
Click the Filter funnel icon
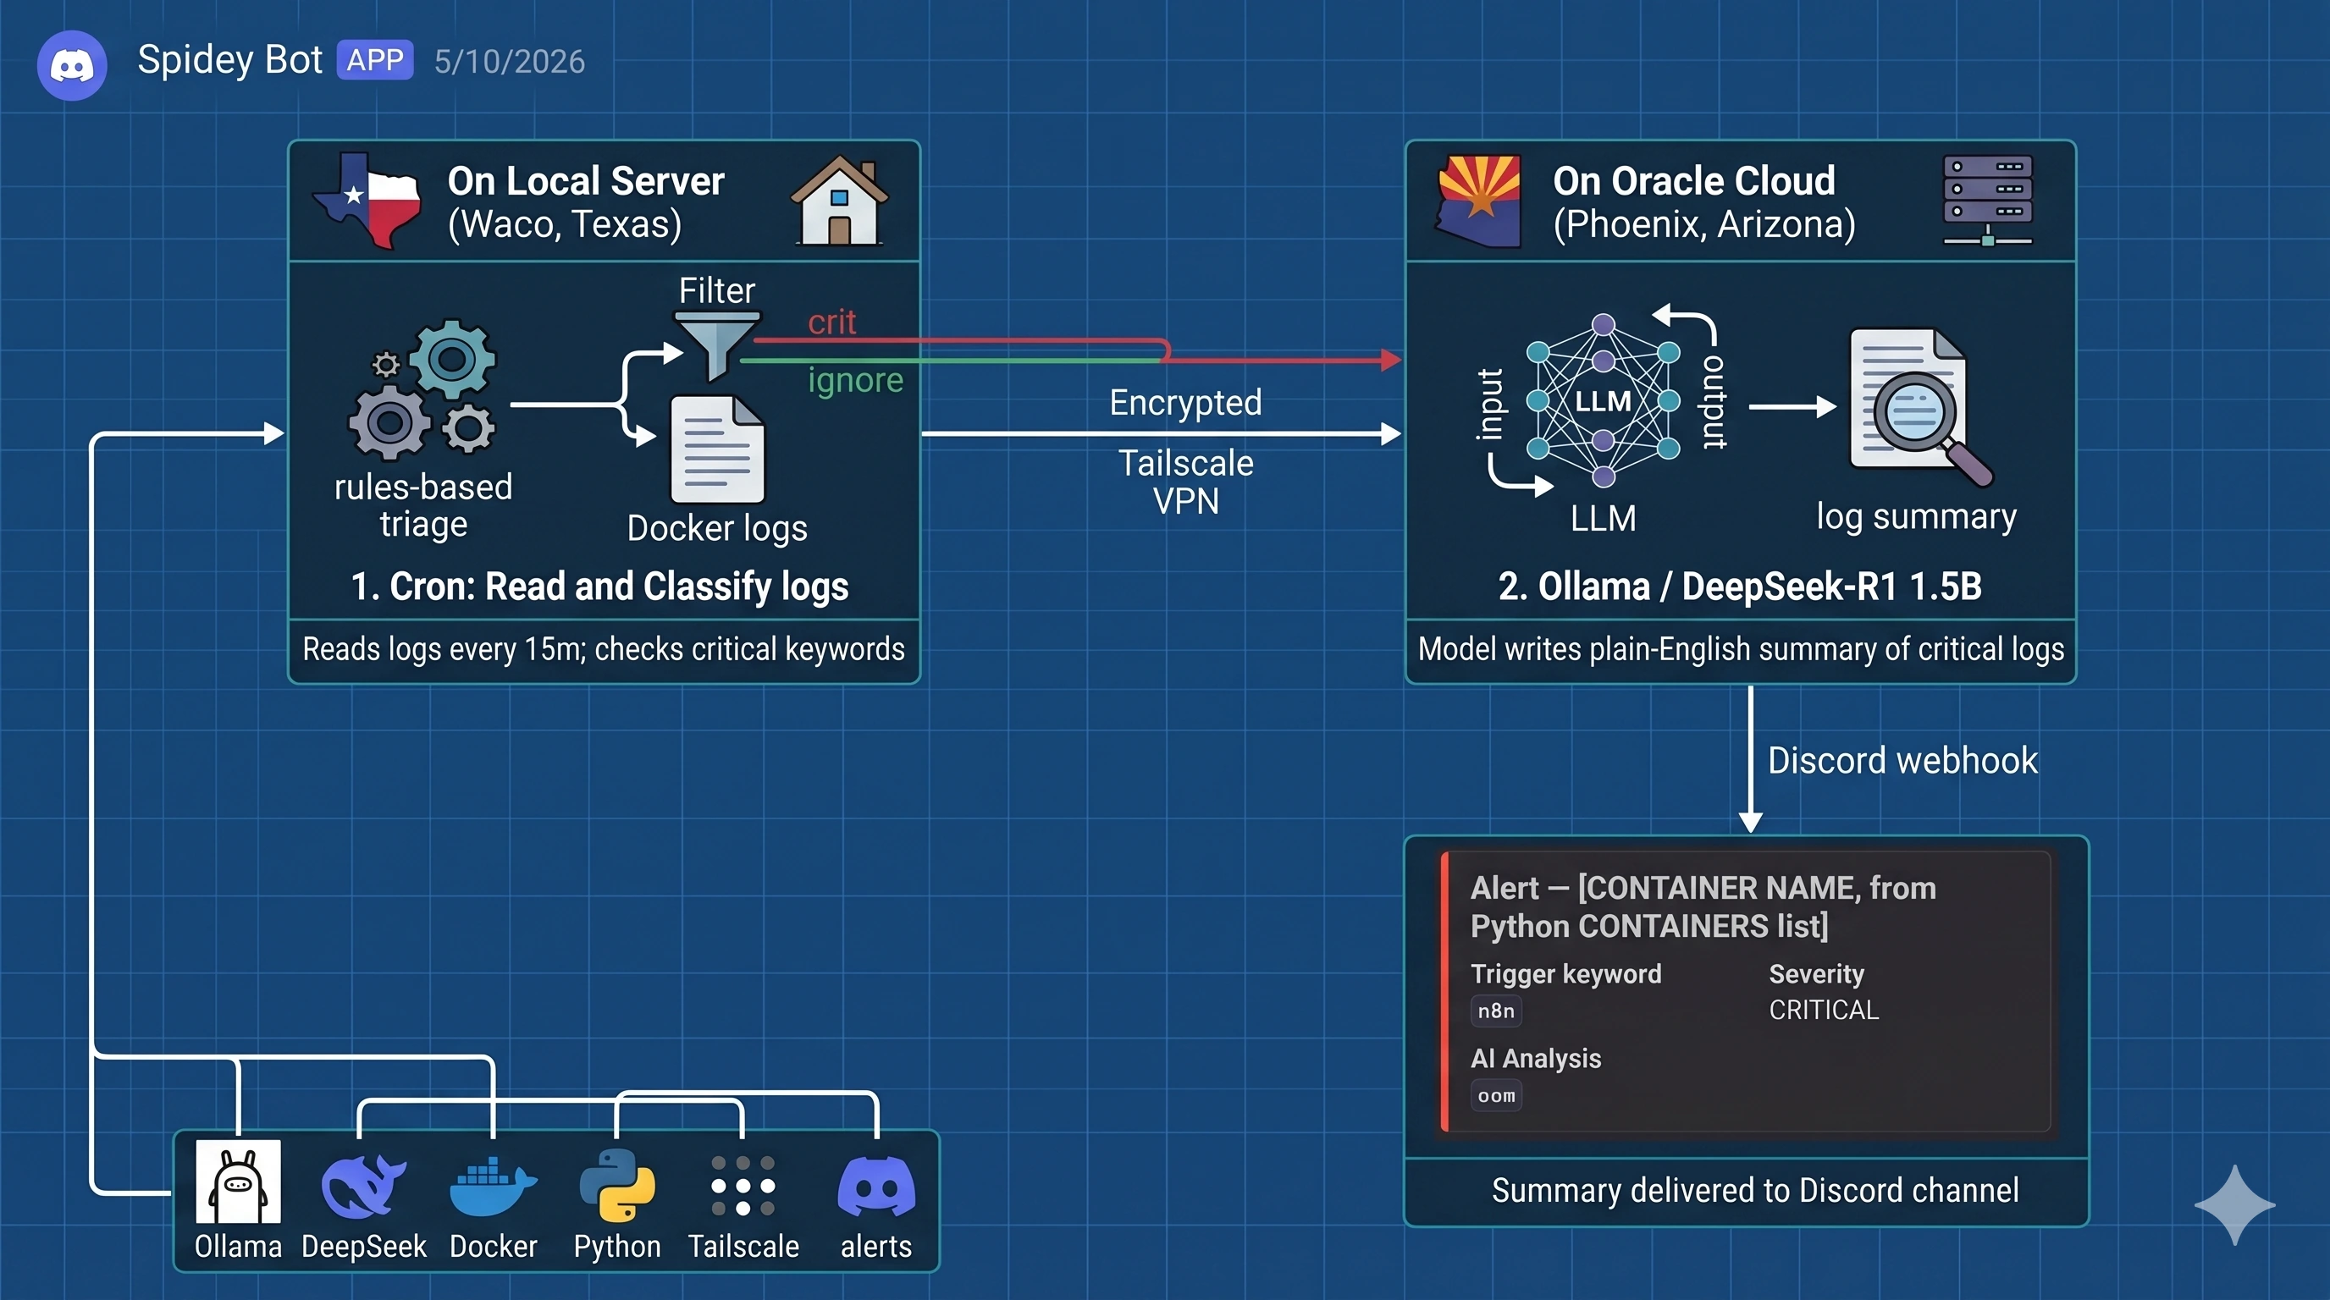click(716, 346)
